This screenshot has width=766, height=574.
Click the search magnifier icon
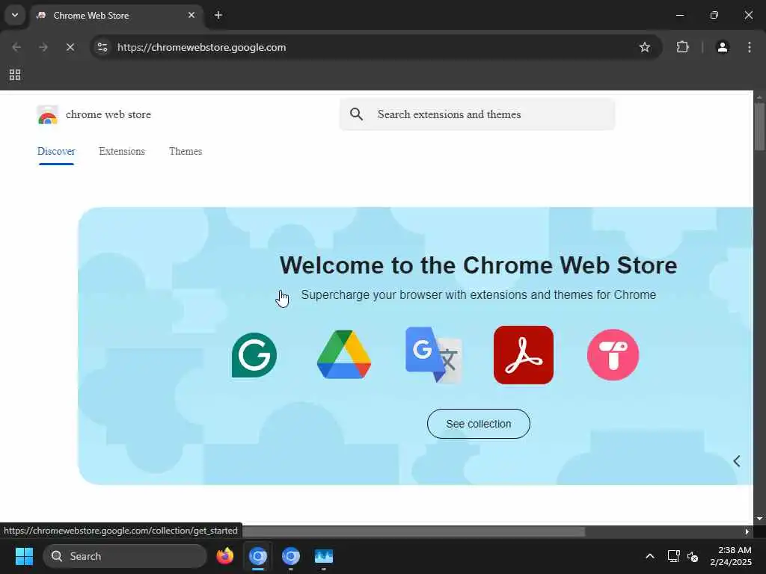click(357, 114)
